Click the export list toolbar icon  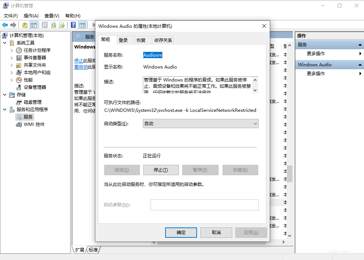(62, 25)
